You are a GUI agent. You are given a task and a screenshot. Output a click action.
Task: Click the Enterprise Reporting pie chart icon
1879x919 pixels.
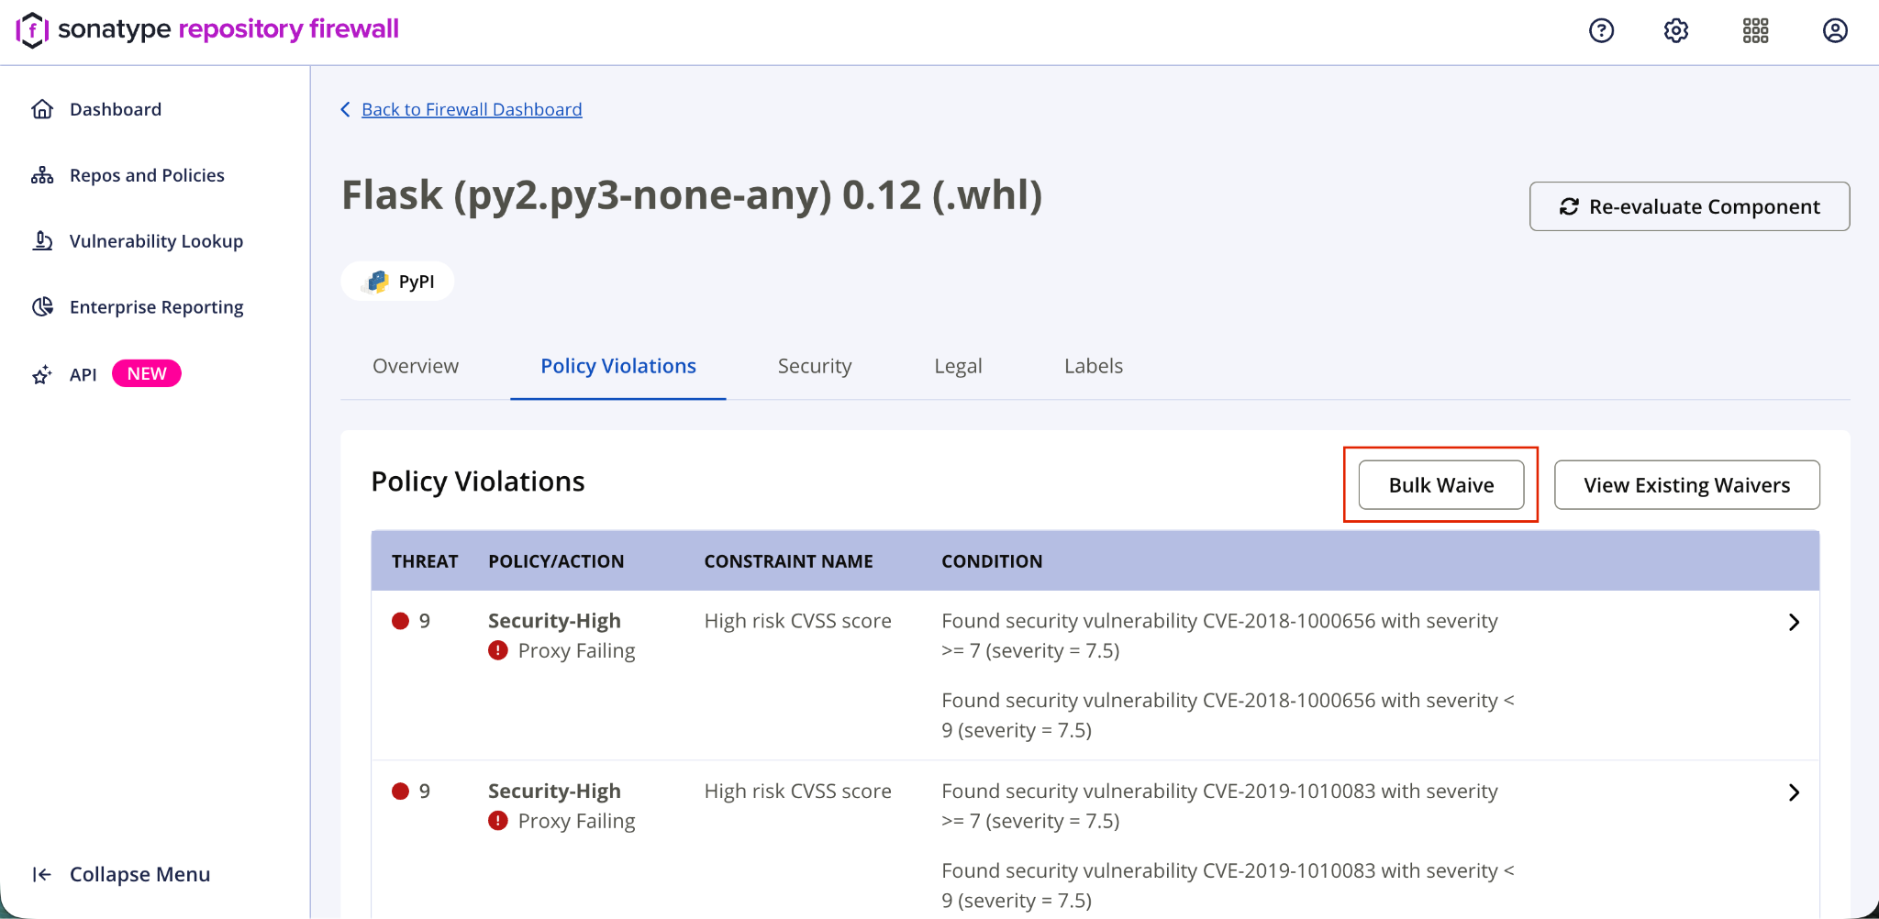(42, 306)
